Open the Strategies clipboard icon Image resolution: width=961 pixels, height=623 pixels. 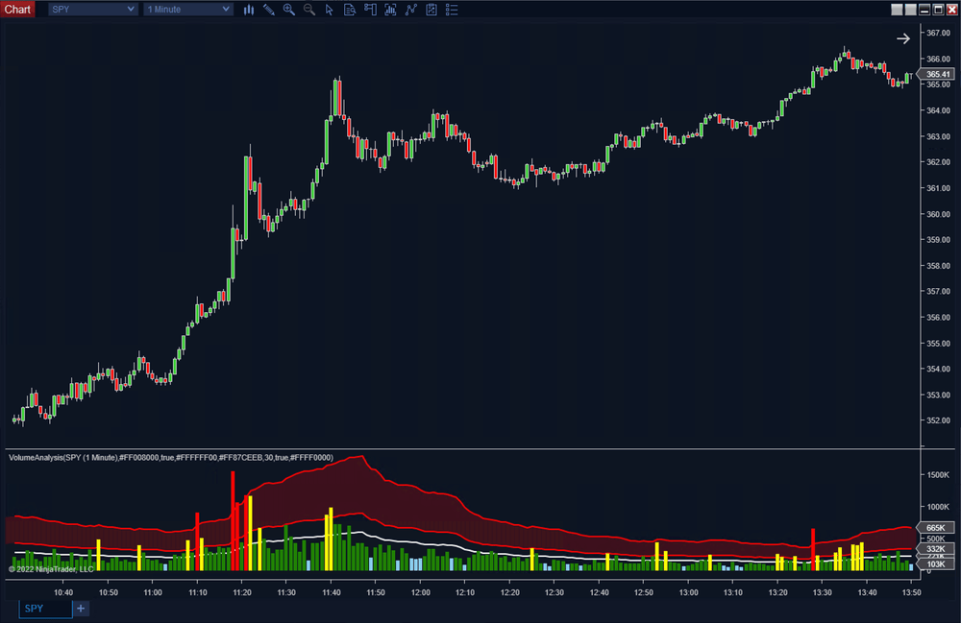(431, 10)
